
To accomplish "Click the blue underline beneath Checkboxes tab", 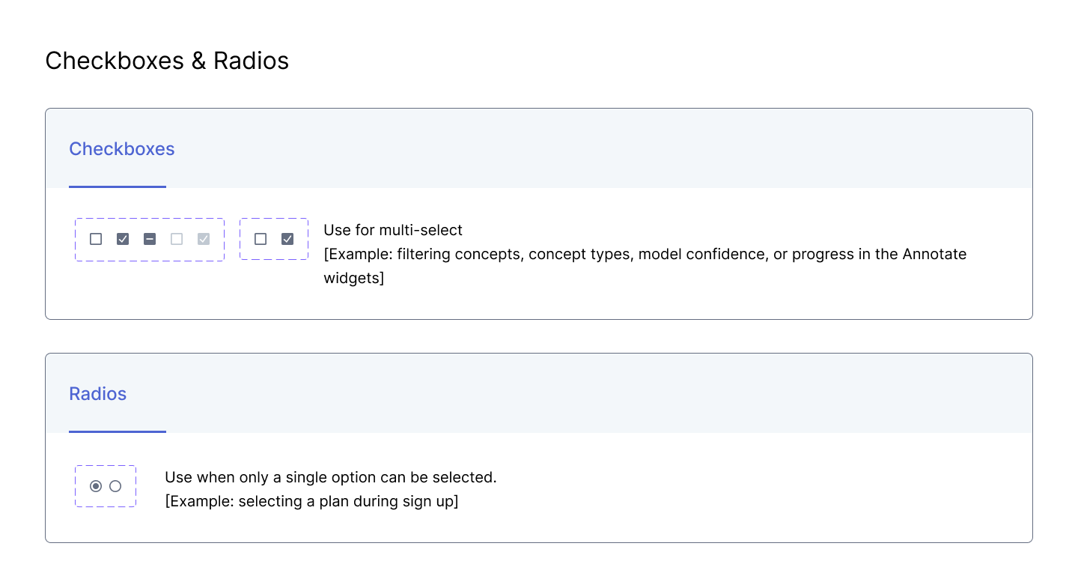I will (118, 187).
